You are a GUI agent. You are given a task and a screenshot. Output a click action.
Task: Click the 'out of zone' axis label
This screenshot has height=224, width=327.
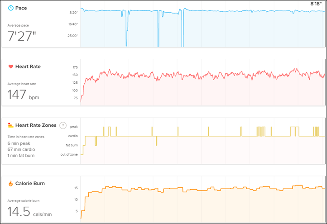click(x=69, y=154)
